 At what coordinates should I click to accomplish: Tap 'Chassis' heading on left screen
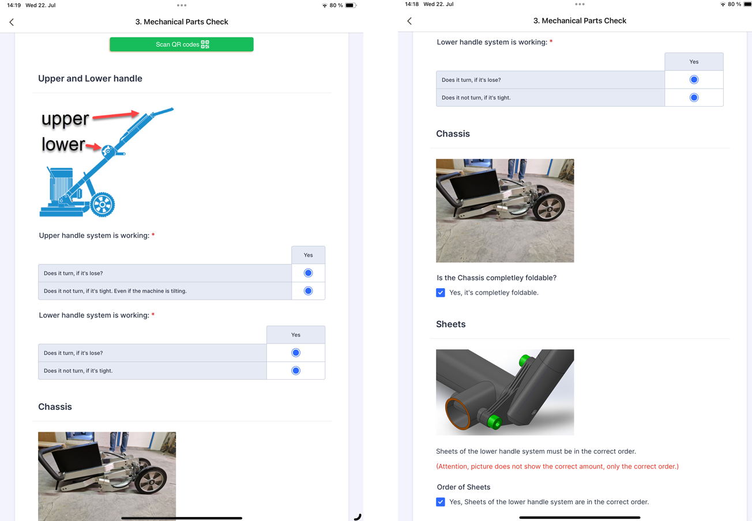(55, 407)
